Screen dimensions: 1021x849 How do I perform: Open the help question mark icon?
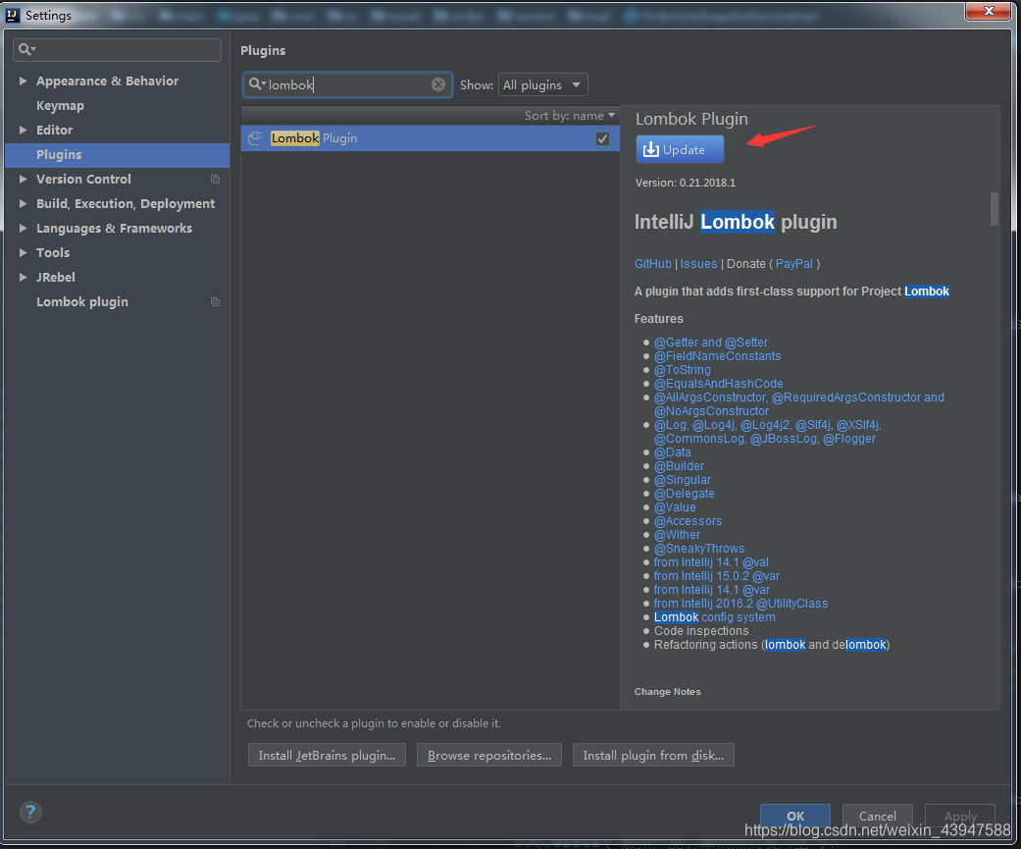click(30, 812)
